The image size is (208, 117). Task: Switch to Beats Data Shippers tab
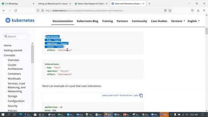point(91,4)
